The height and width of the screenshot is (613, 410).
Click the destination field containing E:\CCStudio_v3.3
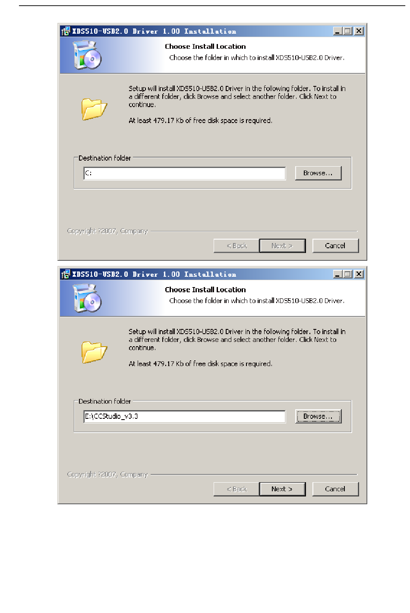185,416
